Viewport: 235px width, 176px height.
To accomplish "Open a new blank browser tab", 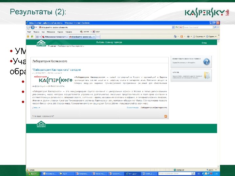I will pyautogui.click(x=98, y=37).
